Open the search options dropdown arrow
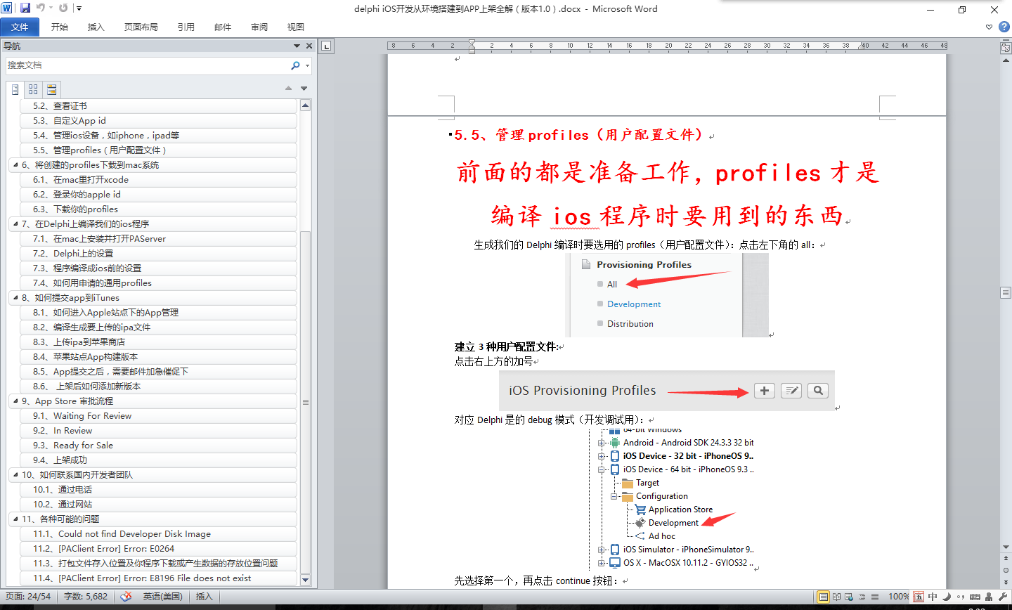Image resolution: width=1012 pixels, height=610 pixels. tap(307, 65)
